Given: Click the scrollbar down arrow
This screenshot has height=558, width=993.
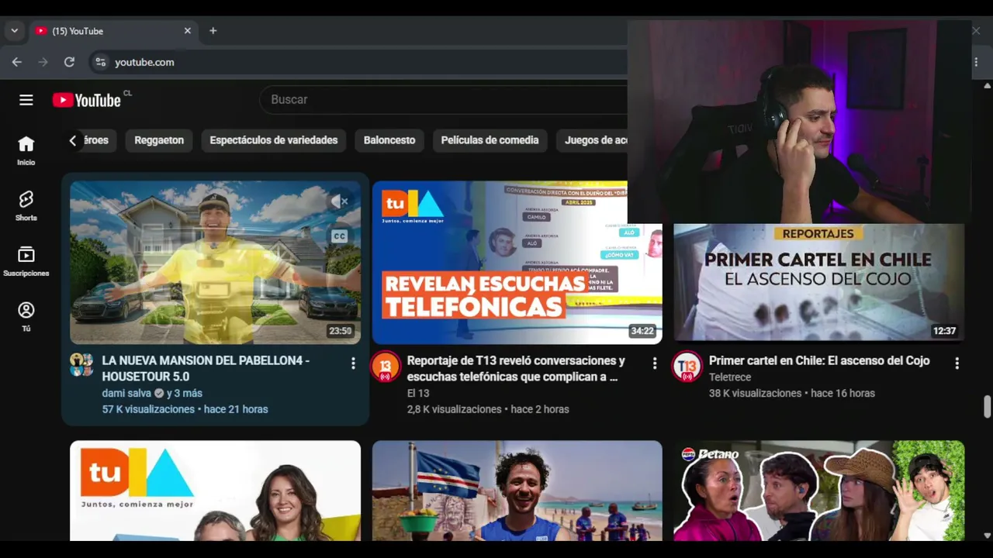Looking at the screenshot, I should [x=987, y=535].
